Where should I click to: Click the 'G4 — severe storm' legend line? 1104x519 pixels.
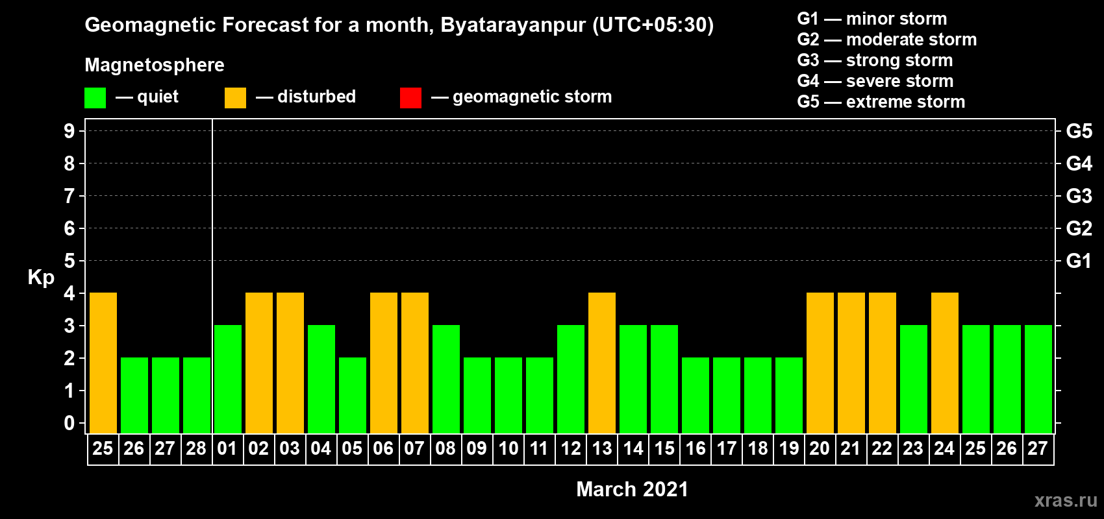coord(875,81)
